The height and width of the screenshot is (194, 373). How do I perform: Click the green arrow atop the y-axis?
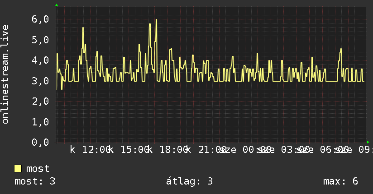pos(57,5)
